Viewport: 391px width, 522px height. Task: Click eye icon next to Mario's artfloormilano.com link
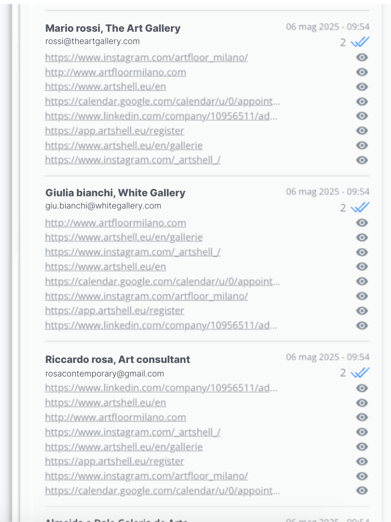point(362,72)
